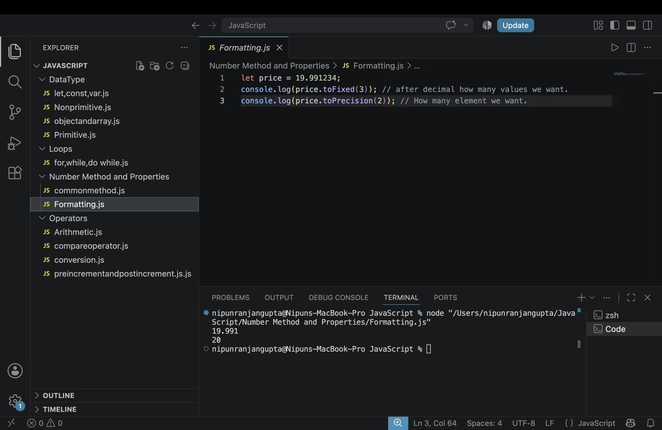This screenshot has height=430, width=662.
Task: Click errors and warnings count in status bar
Action: click(x=45, y=423)
